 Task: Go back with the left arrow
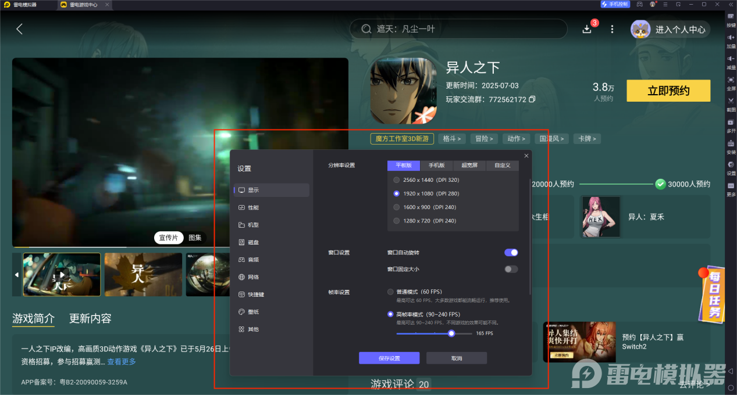(20, 29)
